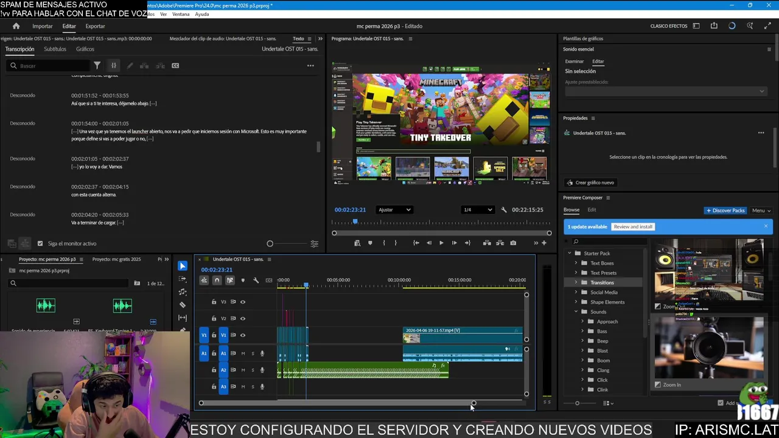Toggle the lock on track V3
The width and height of the screenshot is (779, 438).
tap(214, 302)
